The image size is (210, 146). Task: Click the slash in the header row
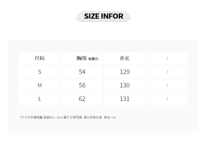point(167,59)
